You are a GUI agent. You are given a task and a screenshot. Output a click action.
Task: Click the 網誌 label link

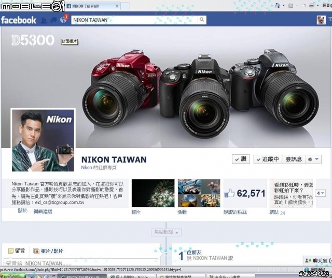274,212
